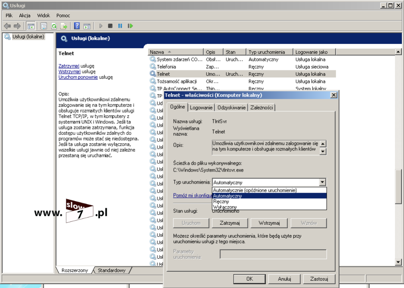Sort by the Opis column header
Image resolution: width=404 pixels, height=288 pixels.
tap(213, 52)
